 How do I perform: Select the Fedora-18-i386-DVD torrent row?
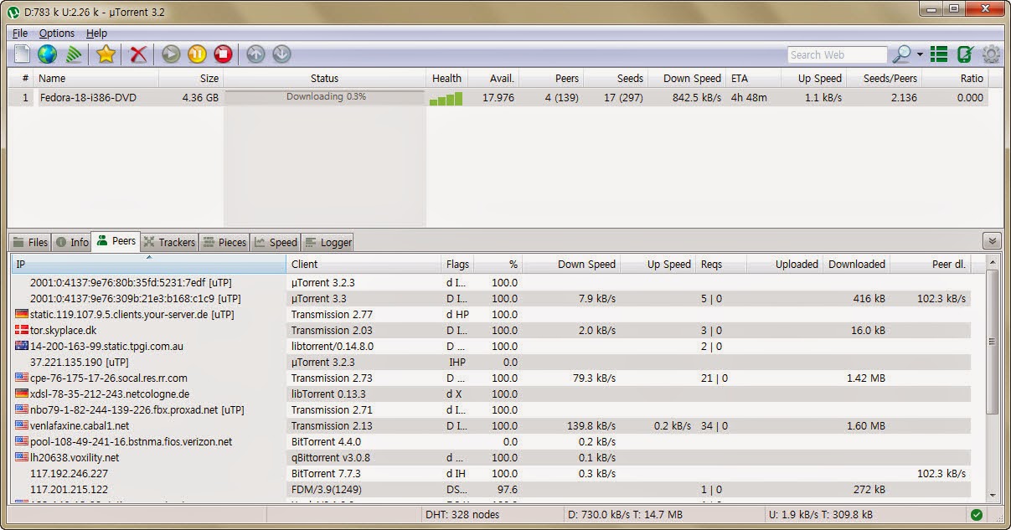[499, 97]
